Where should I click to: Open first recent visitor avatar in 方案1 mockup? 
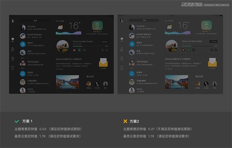tap(89, 84)
